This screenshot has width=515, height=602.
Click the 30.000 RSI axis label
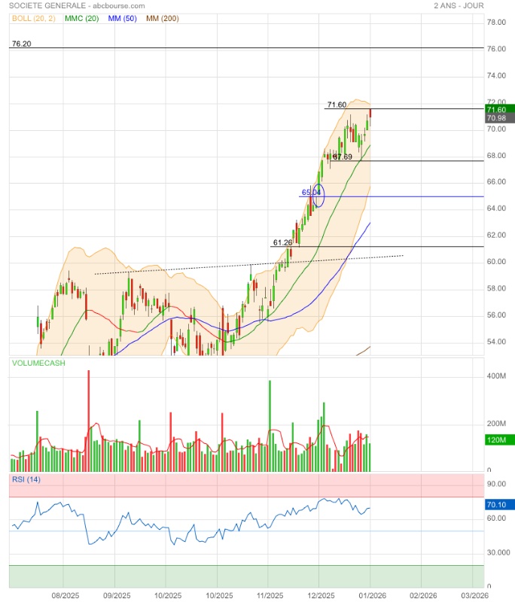tap(498, 552)
